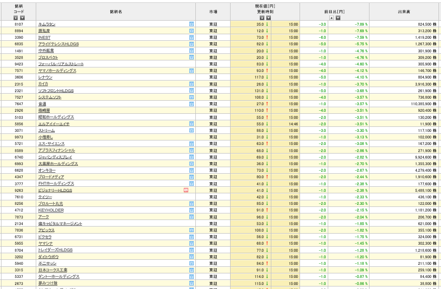
Task: Click the blue grid icon in ジャパンディスプレイ row
Action: 191,157
